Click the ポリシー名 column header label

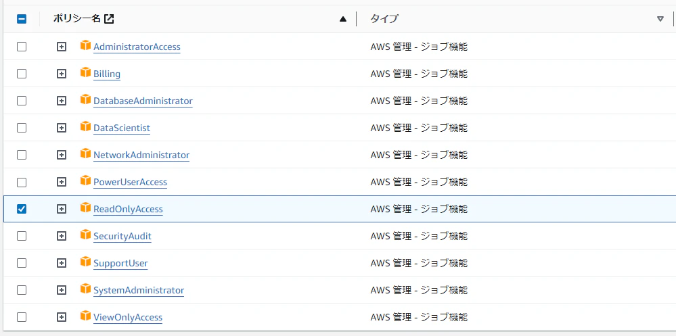click(x=76, y=18)
